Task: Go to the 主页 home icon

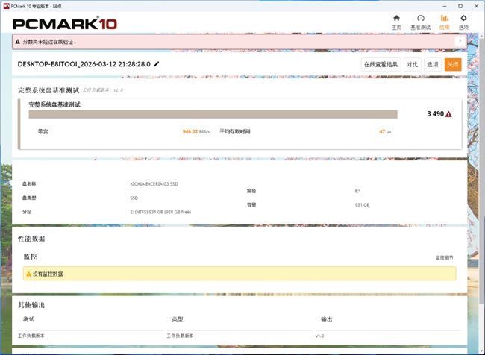Action: tap(396, 22)
